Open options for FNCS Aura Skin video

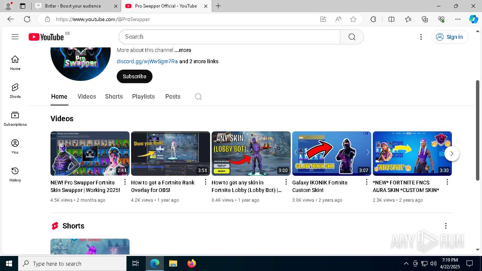(x=447, y=182)
